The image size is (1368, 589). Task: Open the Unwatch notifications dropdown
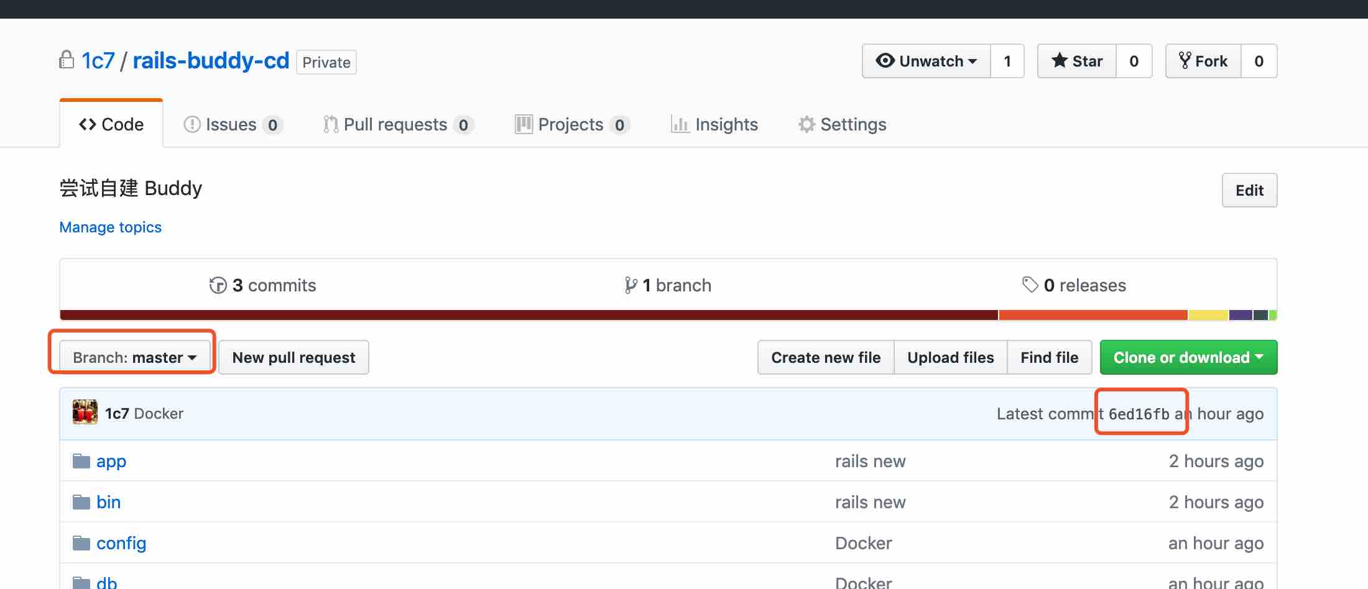click(926, 61)
